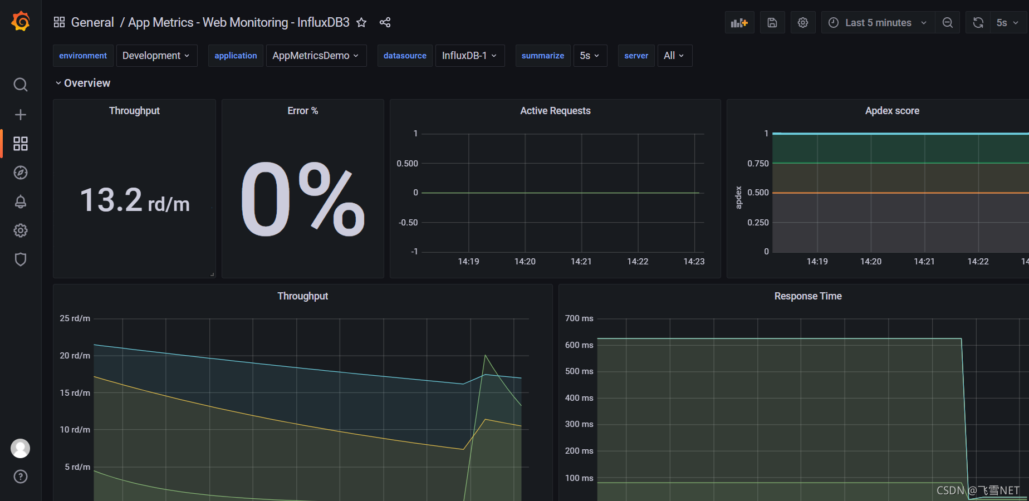Open the Explore compass icon
Viewport: 1029px width, 501px height.
pyautogui.click(x=21, y=173)
